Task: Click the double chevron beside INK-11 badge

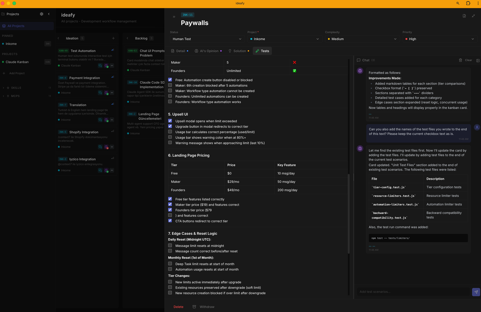Action: (x=174, y=17)
